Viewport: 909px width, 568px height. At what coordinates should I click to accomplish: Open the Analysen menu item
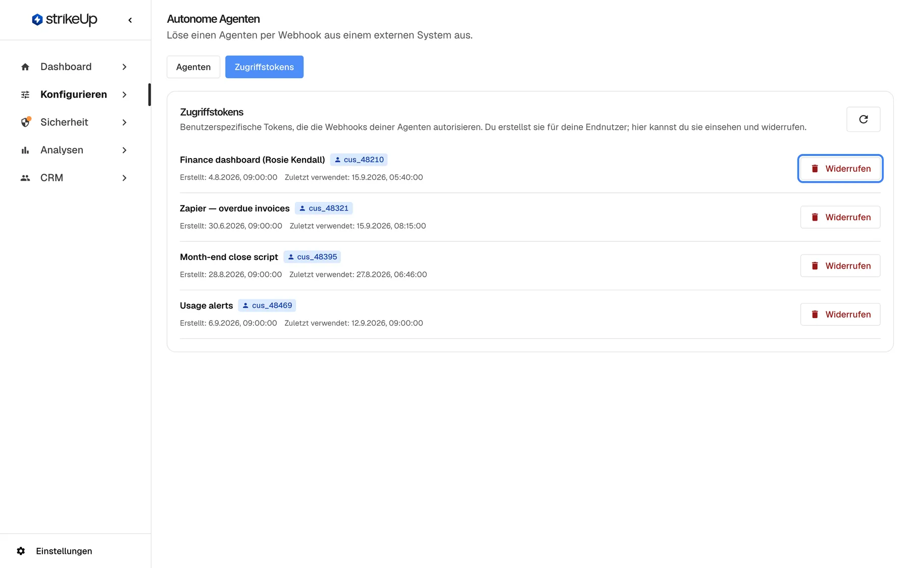point(75,150)
